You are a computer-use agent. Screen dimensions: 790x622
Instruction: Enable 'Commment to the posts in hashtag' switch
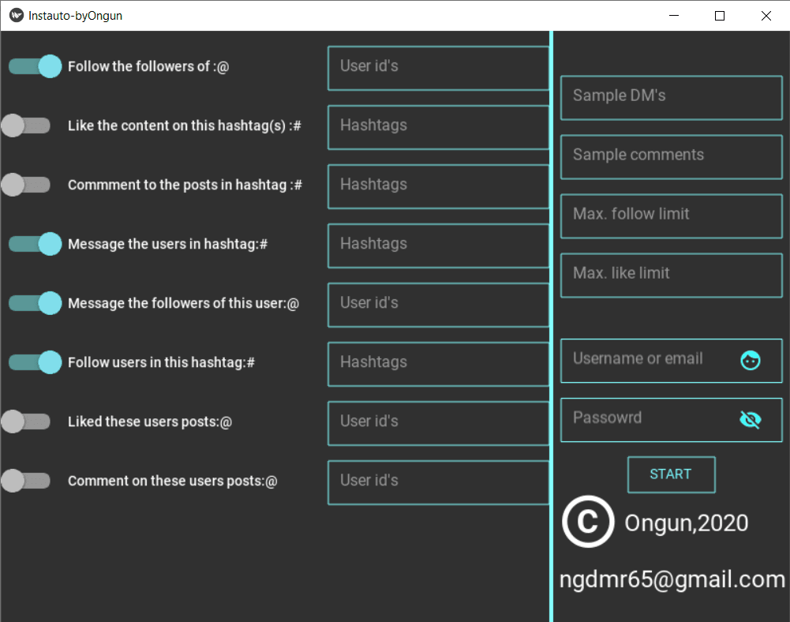(x=26, y=185)
